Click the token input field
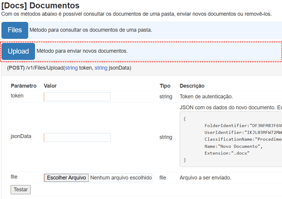Viewport: 282px width, 199px height. click(x=77, y=97)
